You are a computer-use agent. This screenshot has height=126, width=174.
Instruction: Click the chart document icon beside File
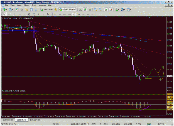click(3, 6)
